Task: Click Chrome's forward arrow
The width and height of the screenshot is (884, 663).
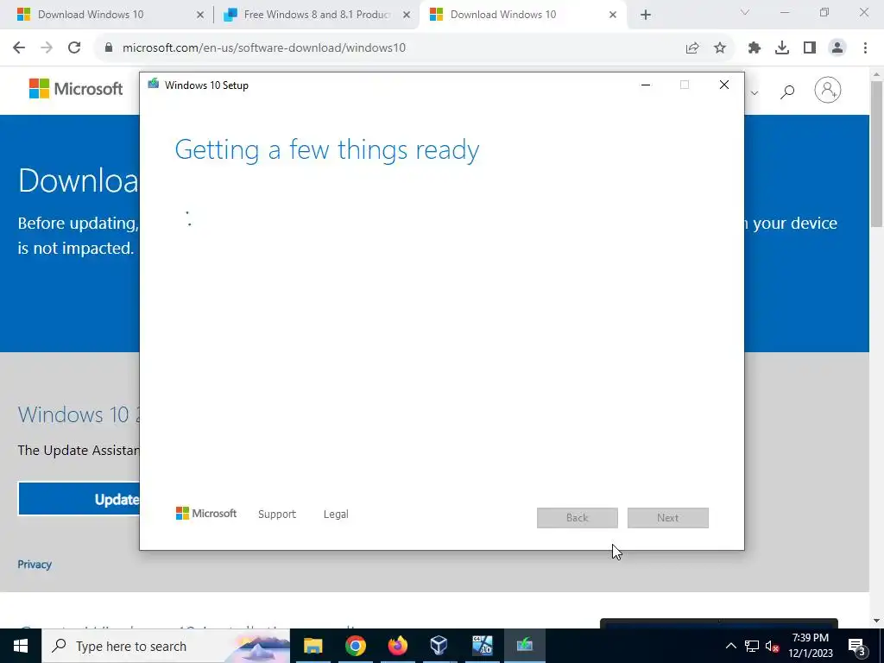Action: pos(47,48)
